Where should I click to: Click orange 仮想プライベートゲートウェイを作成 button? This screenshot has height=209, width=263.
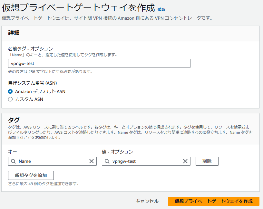pos(213,201)
